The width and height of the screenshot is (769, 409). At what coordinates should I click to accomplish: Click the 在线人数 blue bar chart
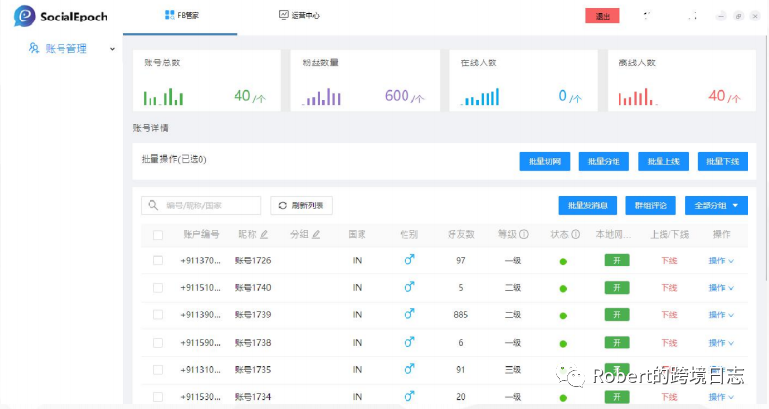tap(481, 97)
